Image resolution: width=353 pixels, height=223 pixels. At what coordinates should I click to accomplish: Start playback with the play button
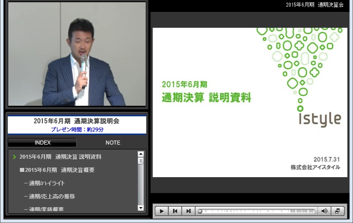coord(161,211)
